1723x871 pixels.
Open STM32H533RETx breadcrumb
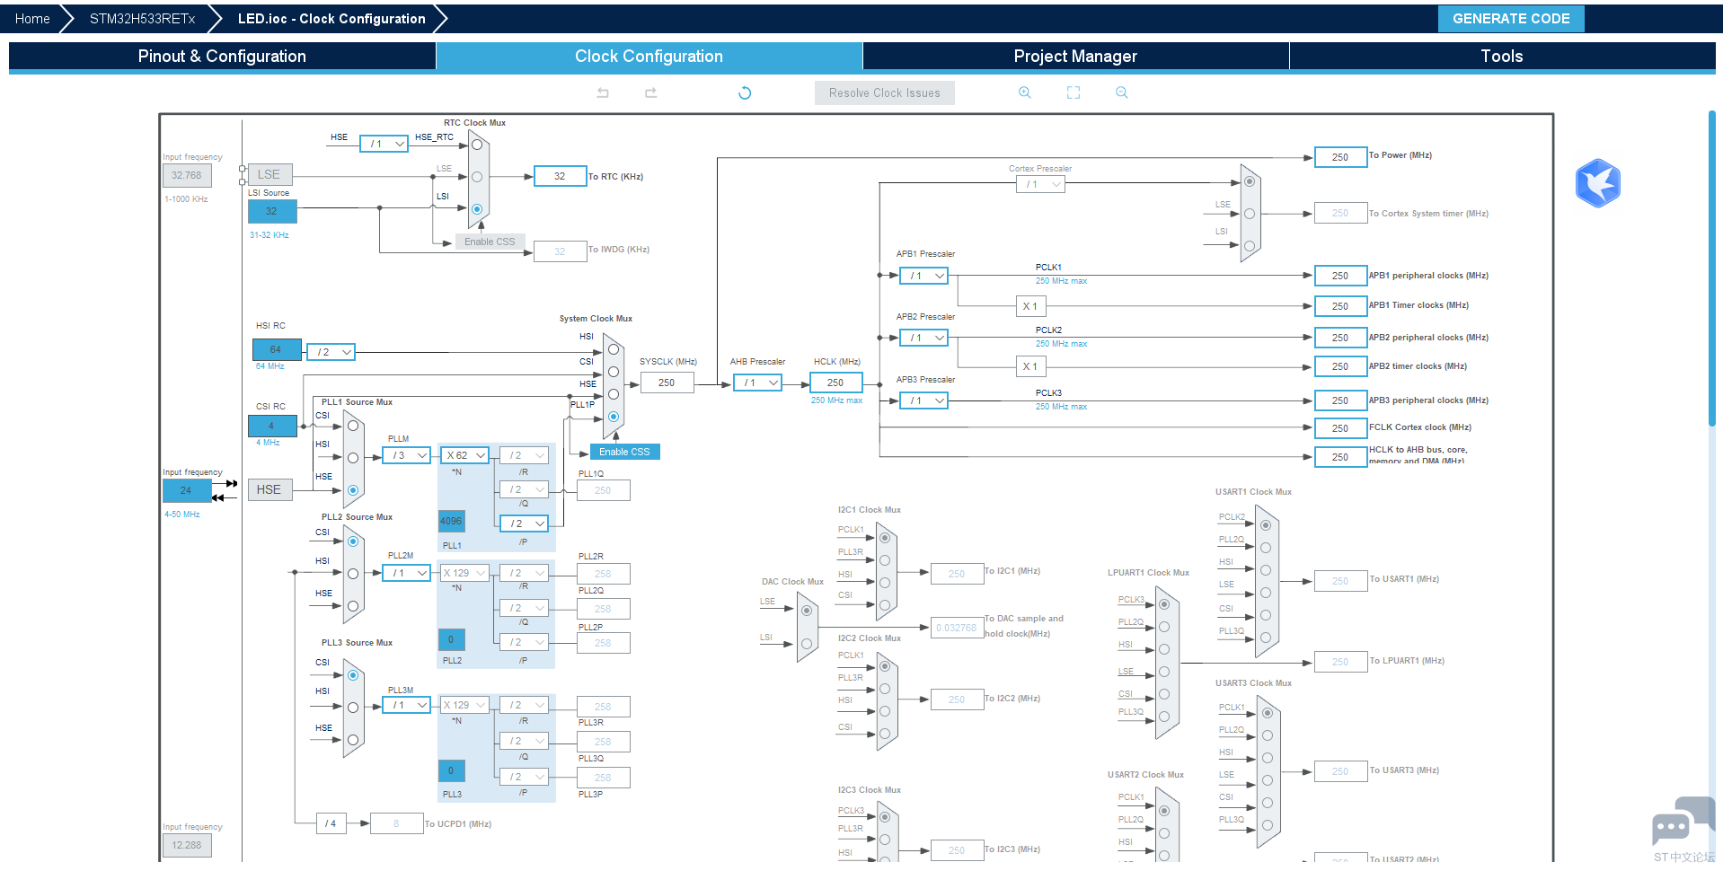(x=142, y=19)
